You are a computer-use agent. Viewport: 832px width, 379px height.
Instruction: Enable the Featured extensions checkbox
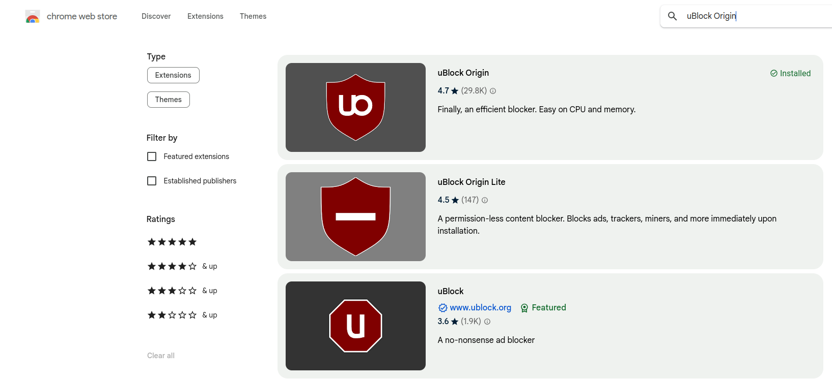pos(152,156)
